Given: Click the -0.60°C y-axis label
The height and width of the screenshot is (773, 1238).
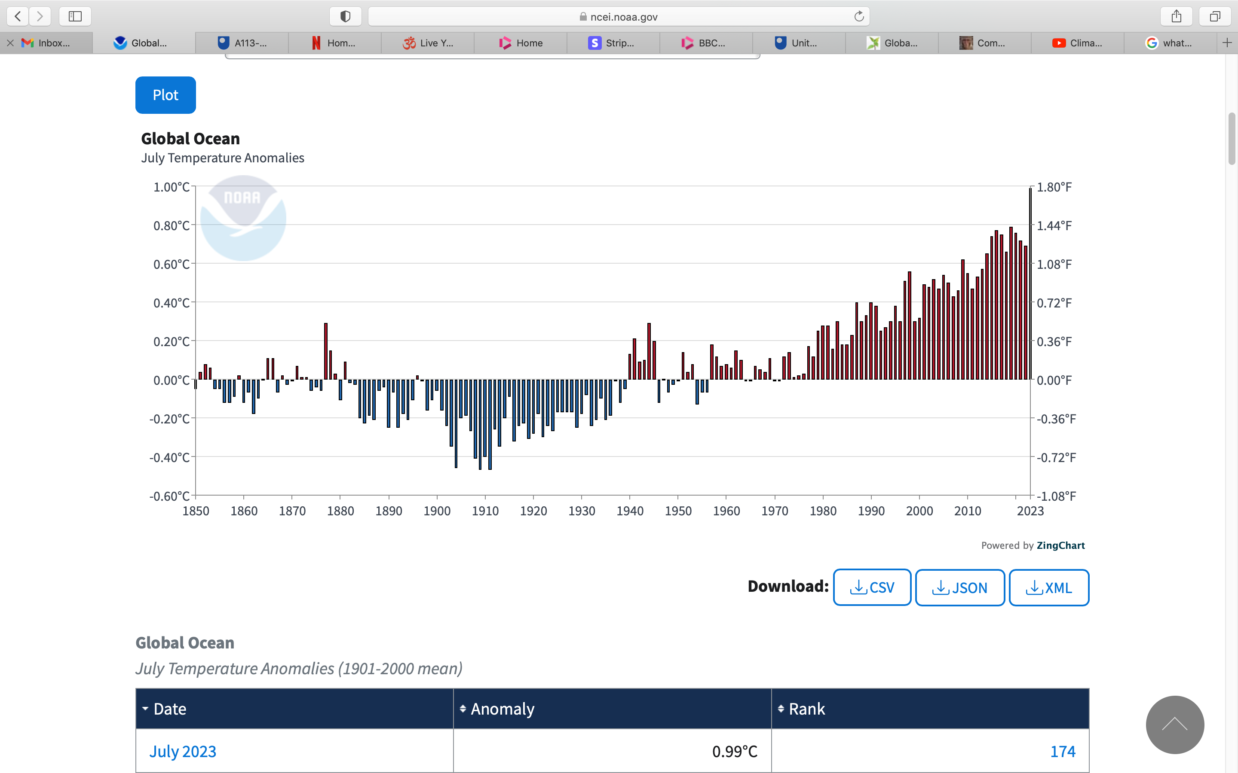Looking at the screenshot, I should click(169, 496).
